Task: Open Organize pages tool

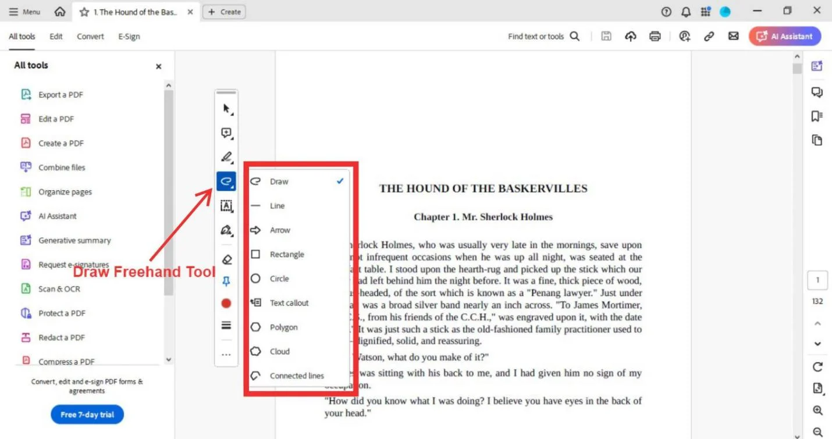Action: pyautogui.click(x=56, y=192)
